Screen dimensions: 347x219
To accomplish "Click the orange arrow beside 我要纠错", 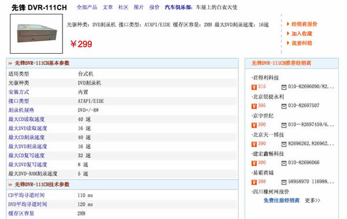I will coord(288,43).
